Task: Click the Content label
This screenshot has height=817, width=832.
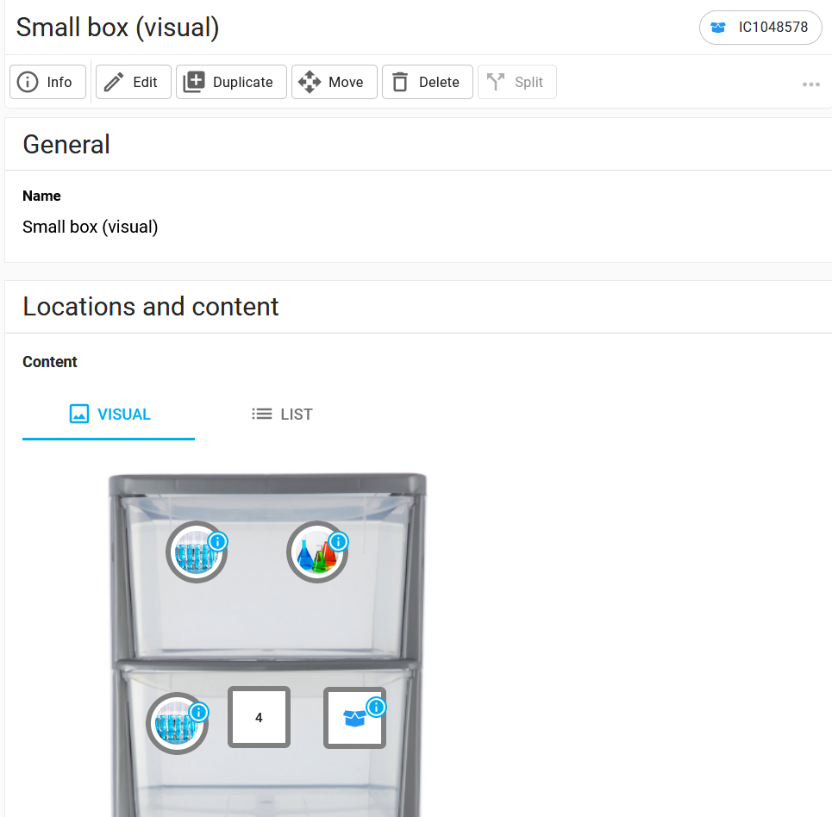Action: click(50, 362)
